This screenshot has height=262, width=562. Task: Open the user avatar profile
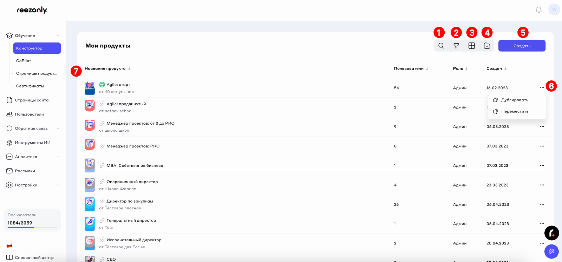554,9
